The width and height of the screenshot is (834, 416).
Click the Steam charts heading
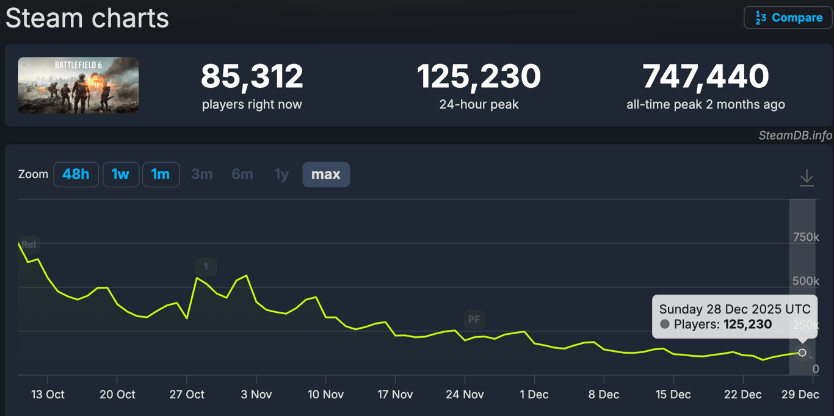[87, 18]
